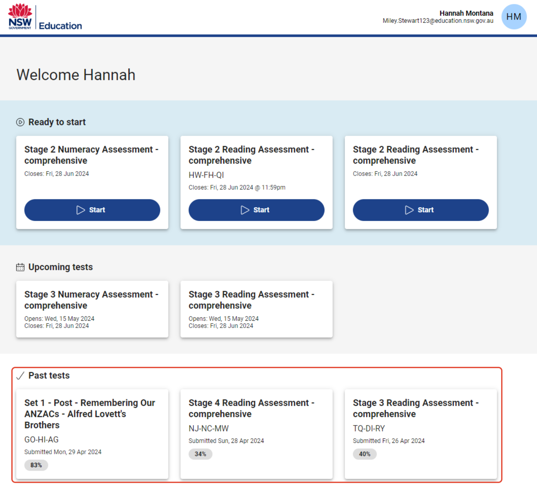Click the Ready to start heading
This screenshot has height=484, width=537.
[x=57, y=122]
